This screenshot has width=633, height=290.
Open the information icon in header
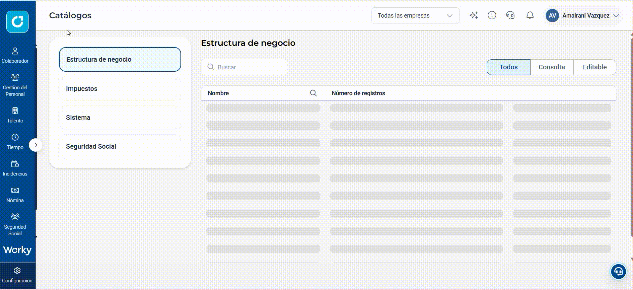pyautogui.click(x=492, y=15)
